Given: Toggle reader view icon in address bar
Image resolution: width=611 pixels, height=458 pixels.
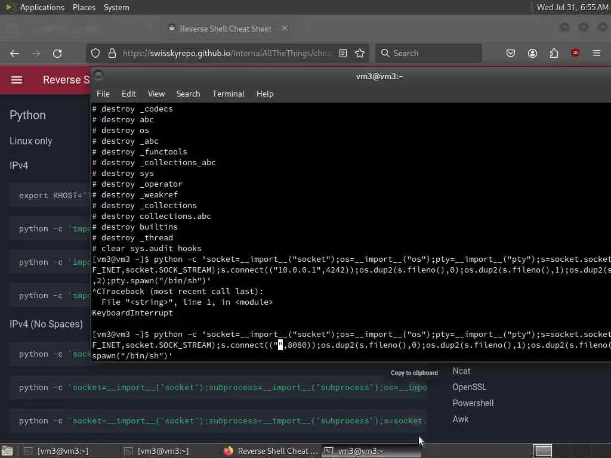Looking at the screenshot, I should [343, 53].
